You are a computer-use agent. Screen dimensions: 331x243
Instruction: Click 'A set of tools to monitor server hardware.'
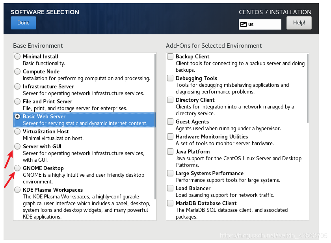pos(225,144)
